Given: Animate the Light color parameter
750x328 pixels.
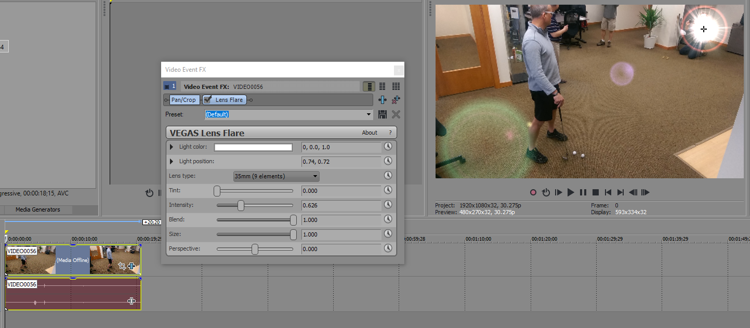Looking at the screenshot, I should pyautogui.click(x=388, y=147).
